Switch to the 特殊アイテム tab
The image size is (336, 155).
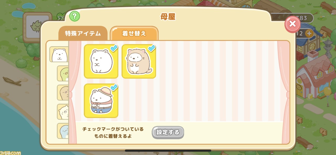(x=83, y=34)
